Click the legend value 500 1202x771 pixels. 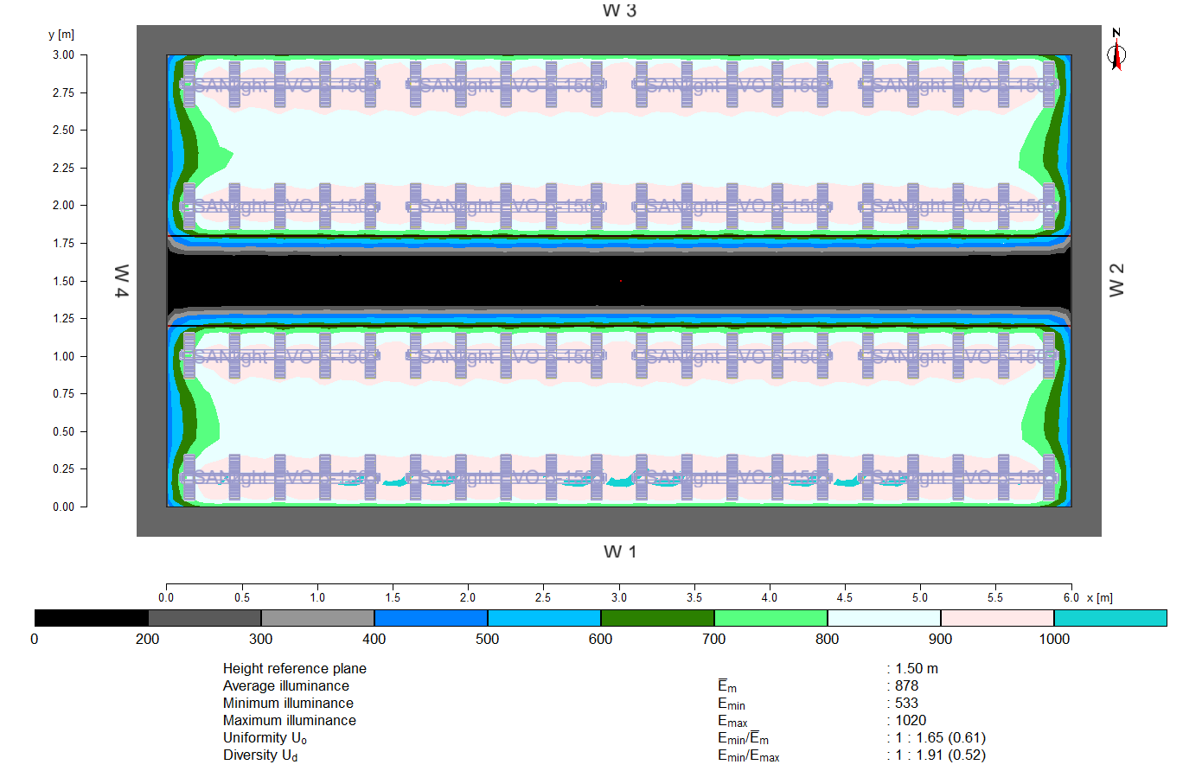(488, 639)
